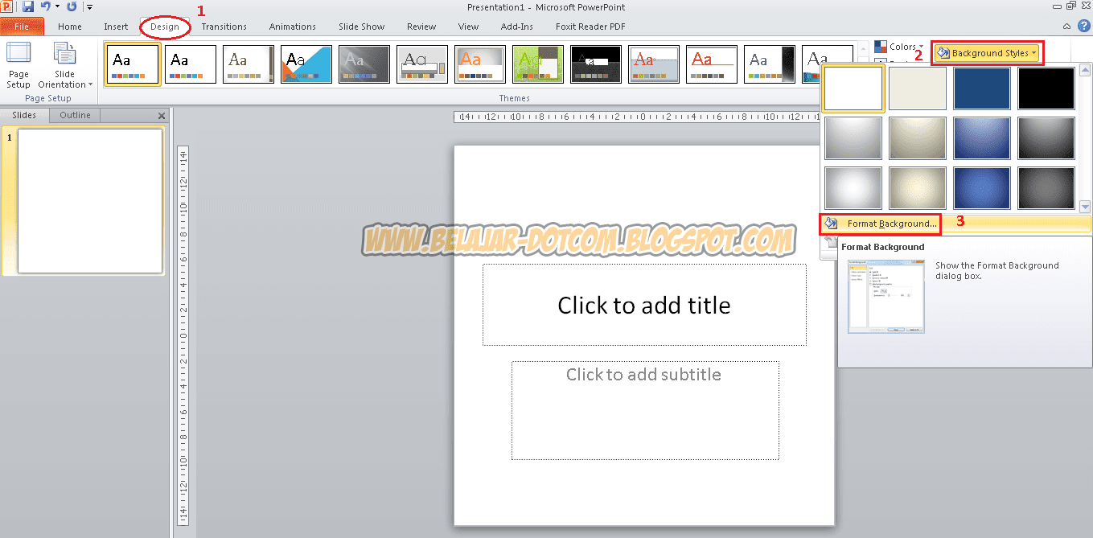1093x538 pixels.
Task: Click the Page Setup icon button
Action: click(18, 66)
